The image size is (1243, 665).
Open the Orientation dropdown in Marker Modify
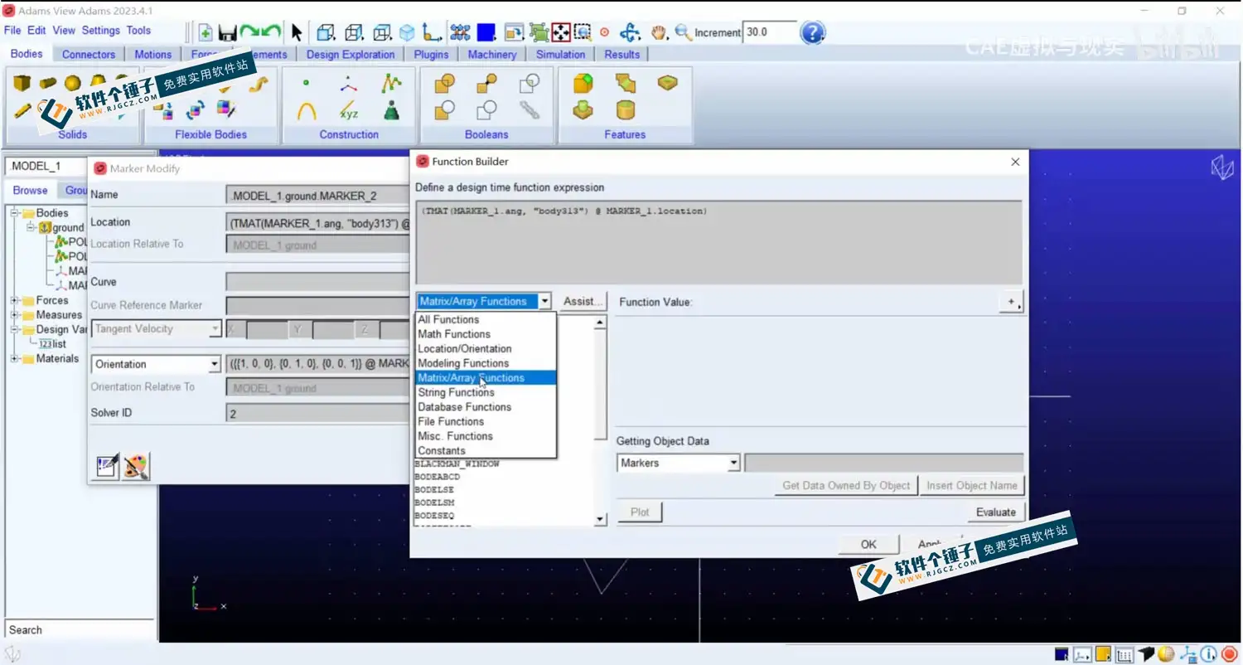tap(156, 364)
